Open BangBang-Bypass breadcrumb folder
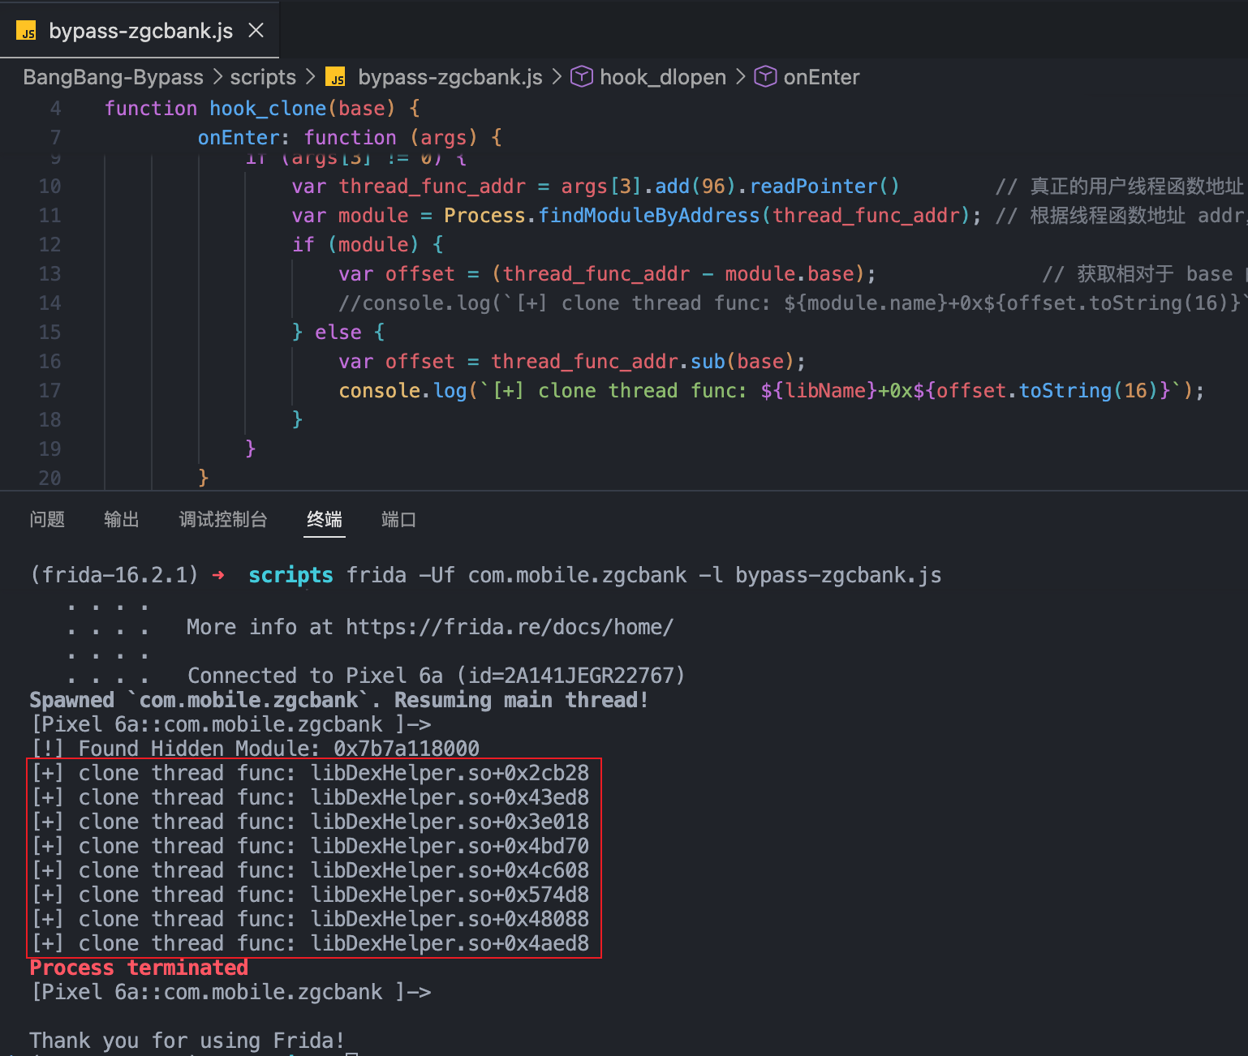 point(113,77)
